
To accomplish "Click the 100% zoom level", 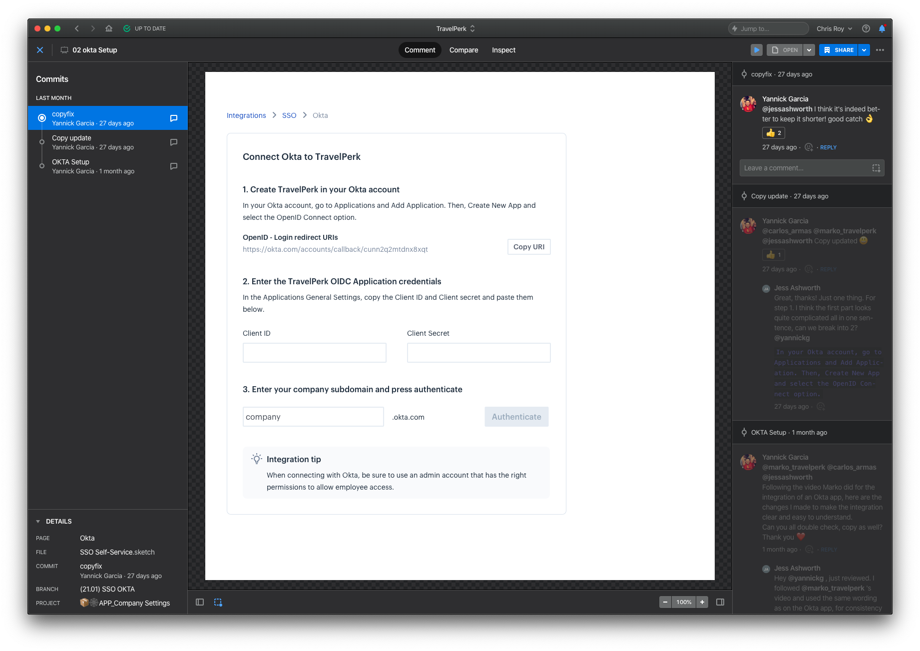I will click(684, 602).
